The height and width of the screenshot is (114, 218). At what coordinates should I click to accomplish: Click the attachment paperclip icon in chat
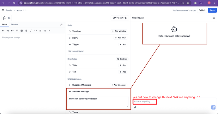coord(135,107)
